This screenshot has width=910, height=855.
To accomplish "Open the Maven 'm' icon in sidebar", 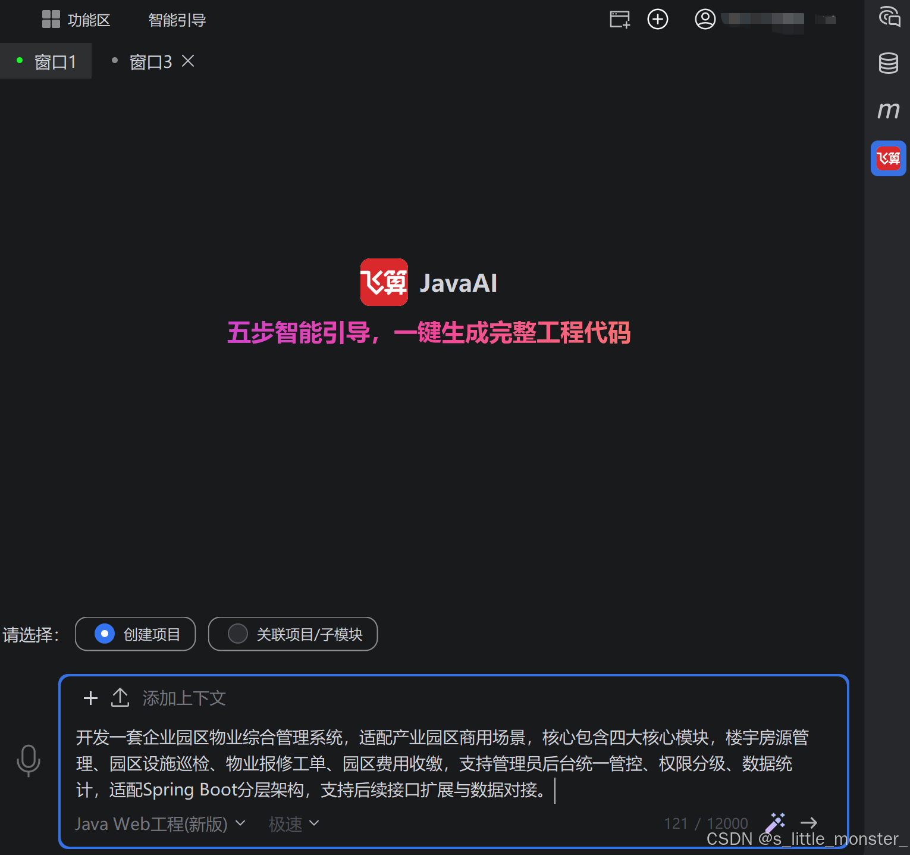I will click(x=889, y=110).
